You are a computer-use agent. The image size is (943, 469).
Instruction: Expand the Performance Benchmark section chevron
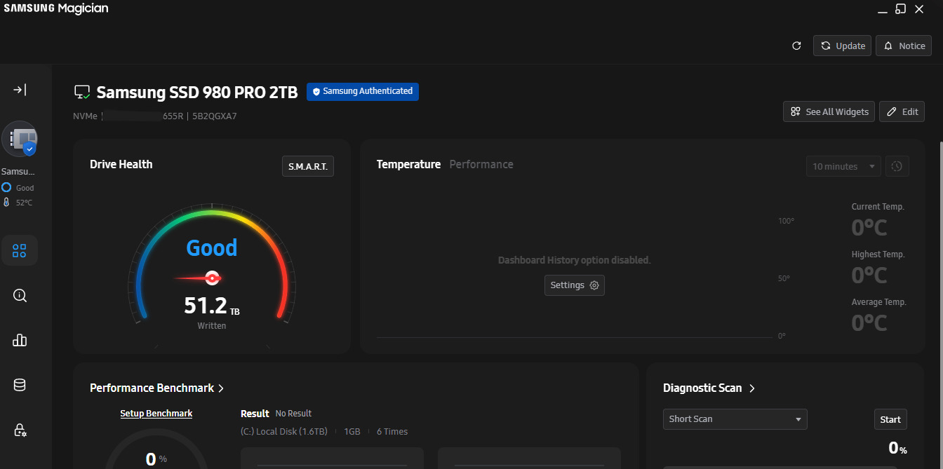pos(221,388)
